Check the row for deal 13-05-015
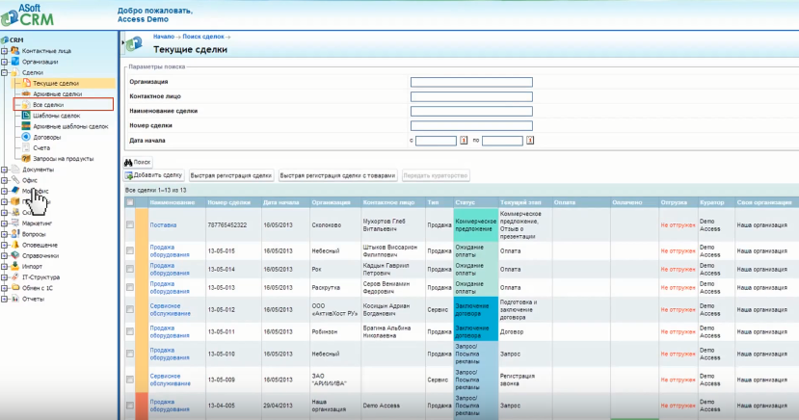The height and width of the screenshot is (420, 799). (x=130, y=250)
